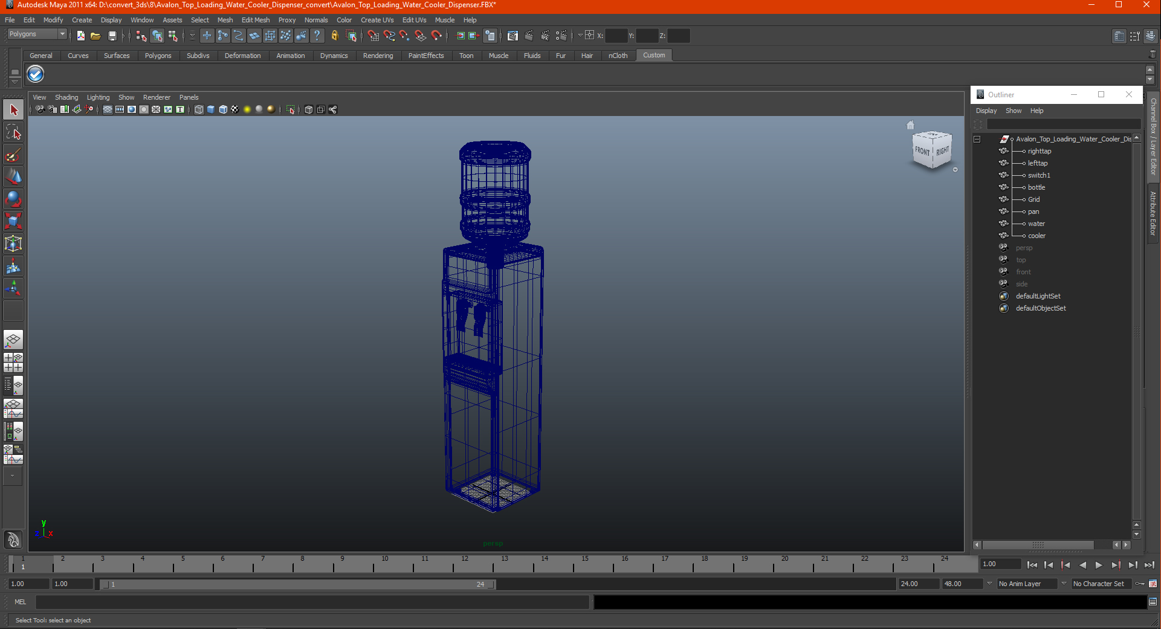Image resolution: width=1161 pixels, height=629 pixels.
Task: Open the Script Editor icon
Action: click(1153, 602)
